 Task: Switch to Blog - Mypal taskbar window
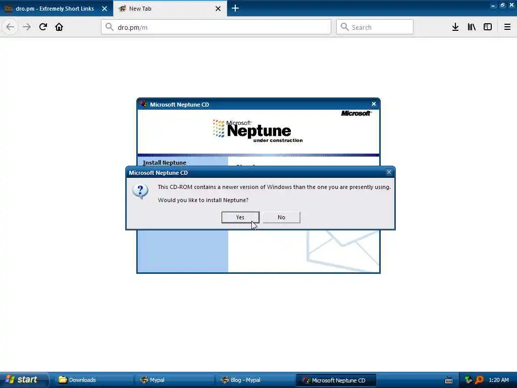[254, 380]
